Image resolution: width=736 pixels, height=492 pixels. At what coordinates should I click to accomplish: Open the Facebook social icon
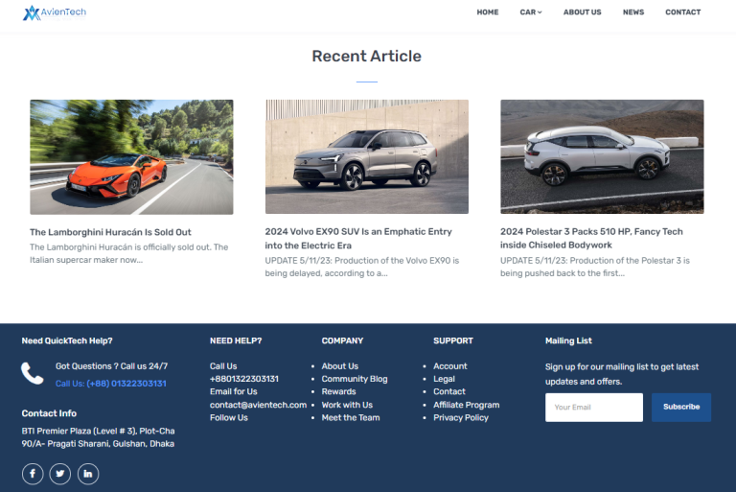tap(33, 474)
